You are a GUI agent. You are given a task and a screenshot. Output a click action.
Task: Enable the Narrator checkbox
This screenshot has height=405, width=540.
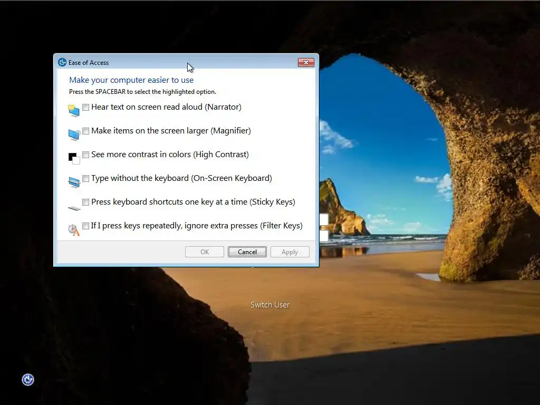(86, 107)
